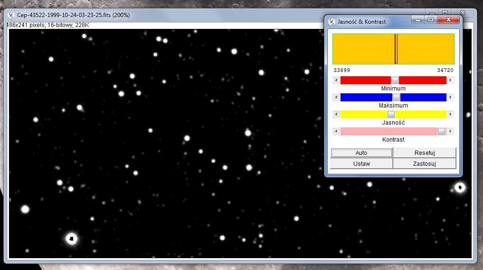Screen dimensions: 483x270
Task: Click the blue Maksimum slider thumb
Action: (396, 97)
